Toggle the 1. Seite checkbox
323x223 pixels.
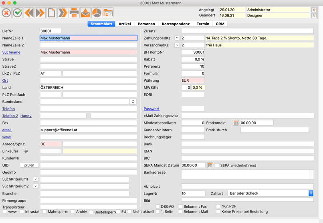[x=157, y=211]
